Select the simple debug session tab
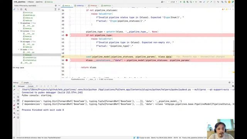Viewport: 247px width, 139px height. [26, 83]
